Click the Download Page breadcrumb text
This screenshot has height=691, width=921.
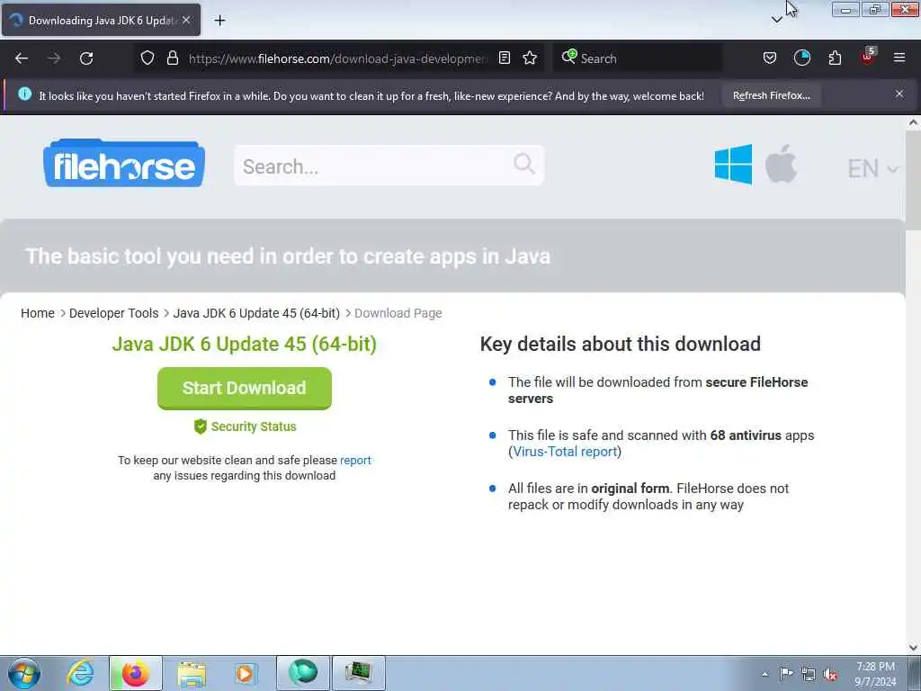tap(398, 313)
